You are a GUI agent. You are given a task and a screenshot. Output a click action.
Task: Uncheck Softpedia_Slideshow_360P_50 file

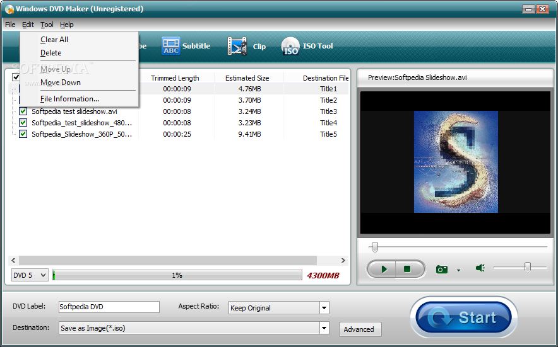[x=23, y=134]
